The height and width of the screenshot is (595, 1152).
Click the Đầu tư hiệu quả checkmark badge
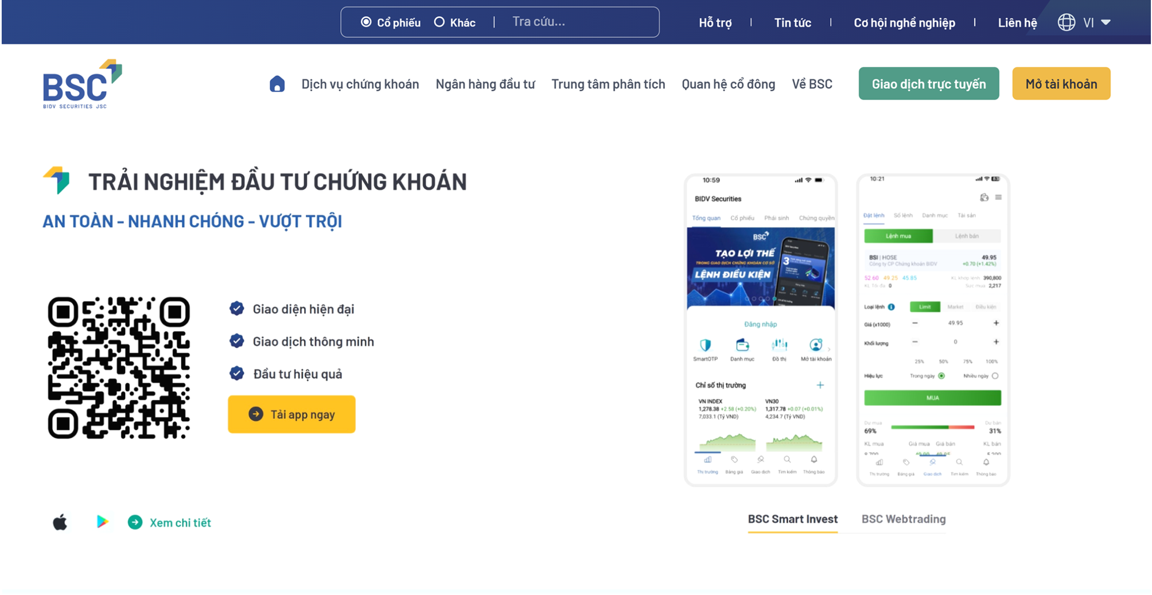coord(236,374)
